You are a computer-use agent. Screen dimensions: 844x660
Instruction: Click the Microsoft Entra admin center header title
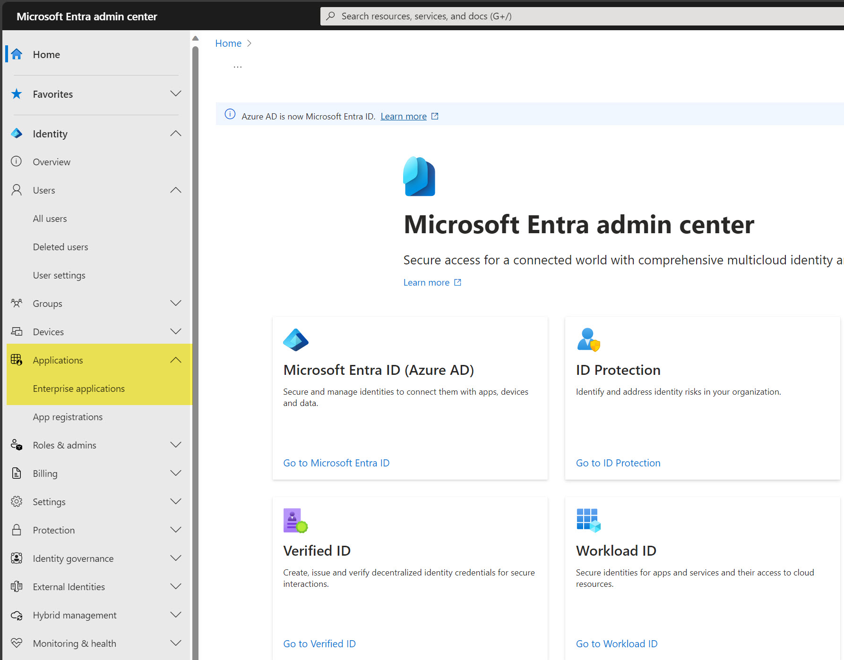(87, 17)
